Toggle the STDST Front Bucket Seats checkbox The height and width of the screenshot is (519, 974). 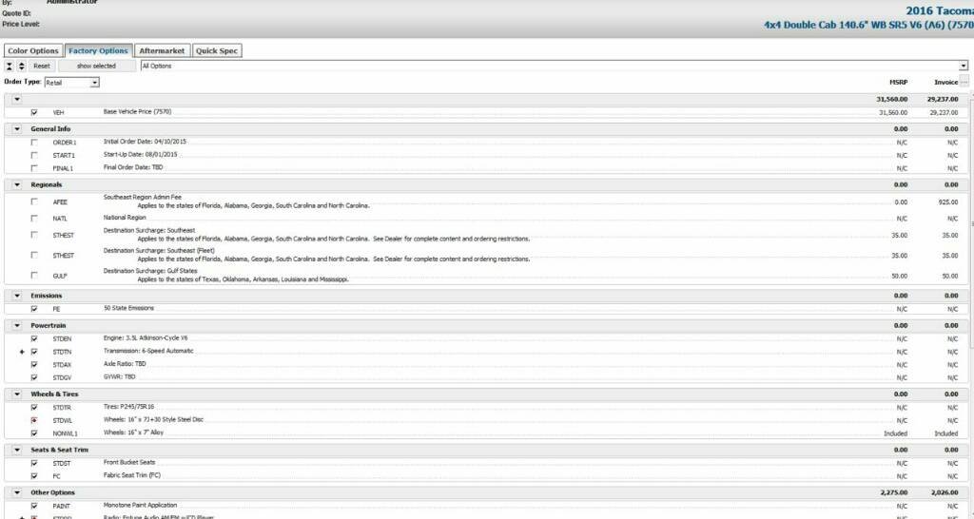click(x=34, y=463)
